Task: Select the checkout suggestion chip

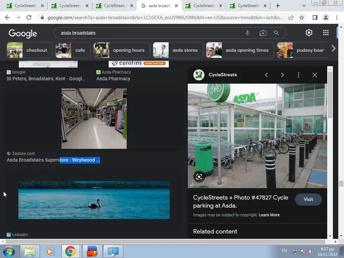Action: coord(30,50)
